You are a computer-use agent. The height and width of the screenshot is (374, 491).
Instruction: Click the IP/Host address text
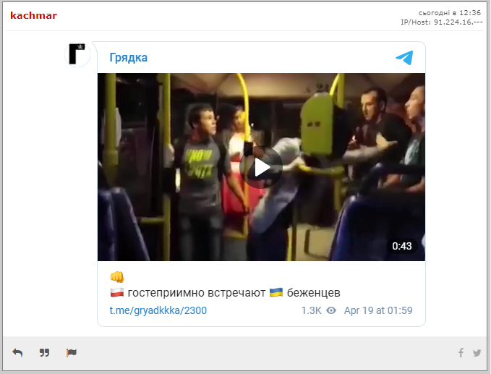(442, 22)
